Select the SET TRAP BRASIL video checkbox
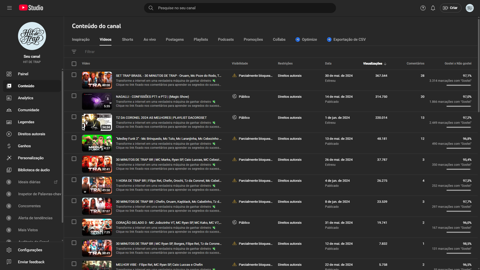The image size is (480, 270). 74,75
